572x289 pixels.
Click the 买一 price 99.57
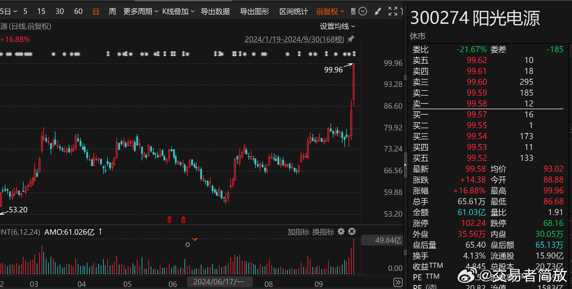[477, 114]
